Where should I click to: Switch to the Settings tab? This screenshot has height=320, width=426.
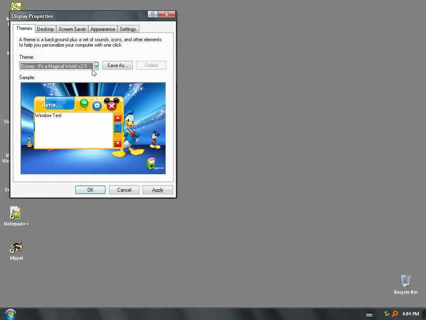[x=128, y=29]
